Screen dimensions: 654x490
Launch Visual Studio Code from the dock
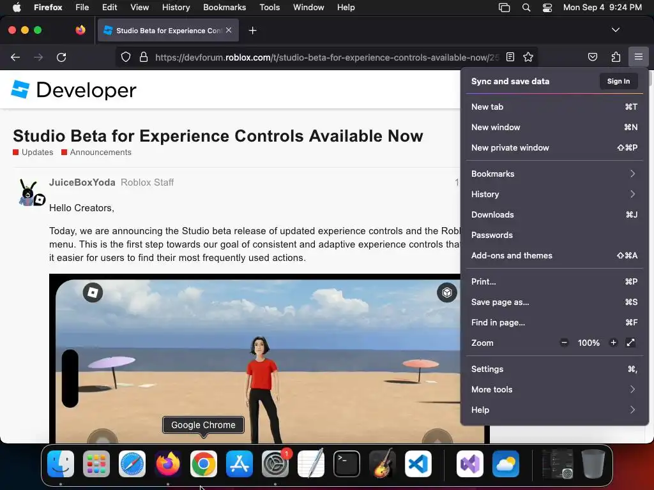point(418,464)
